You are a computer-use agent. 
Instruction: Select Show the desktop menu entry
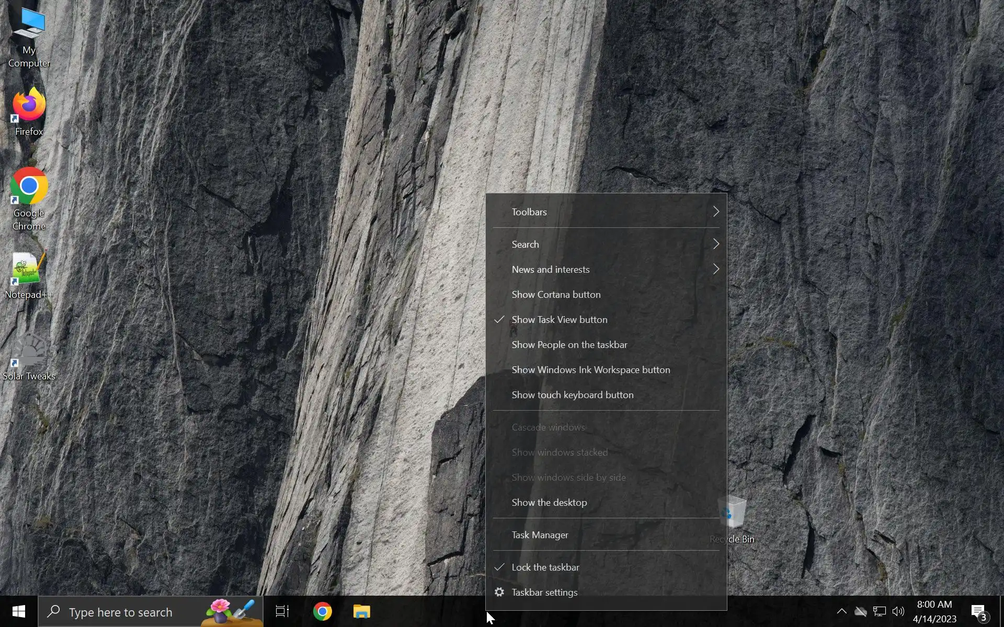click(549, 503)
